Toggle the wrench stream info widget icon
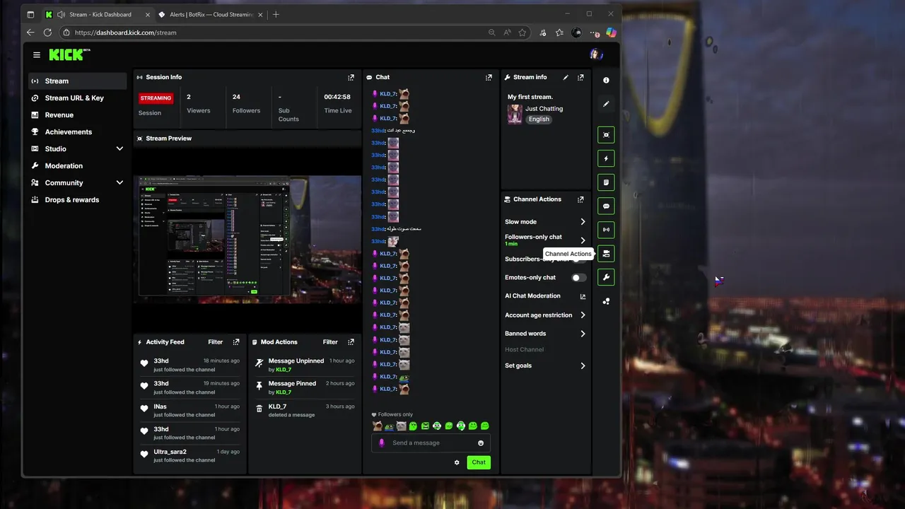Image resolution: width=905 pixels, height=509 pixels. (x=606, y=277)
